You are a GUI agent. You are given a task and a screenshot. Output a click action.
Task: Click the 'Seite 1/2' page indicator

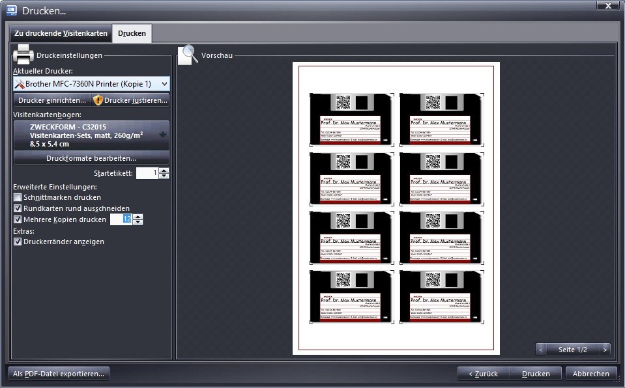tap(573, 350)
